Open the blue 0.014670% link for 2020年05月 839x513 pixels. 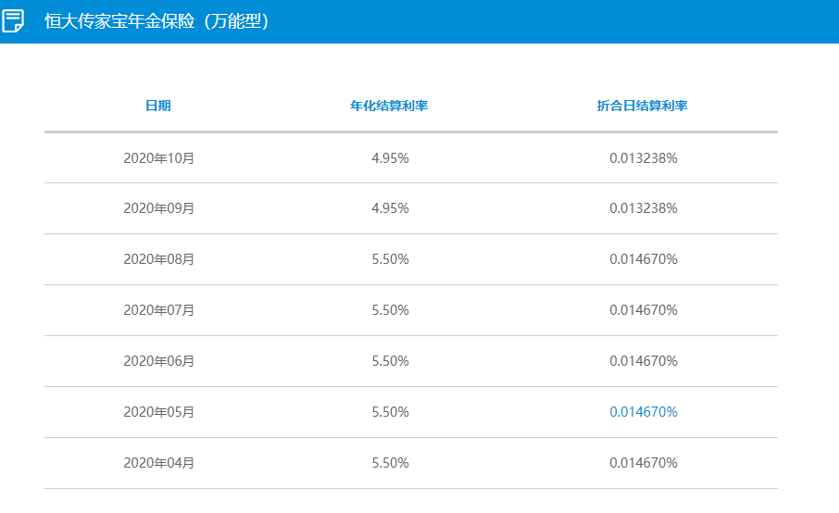[x=644, y=412]
